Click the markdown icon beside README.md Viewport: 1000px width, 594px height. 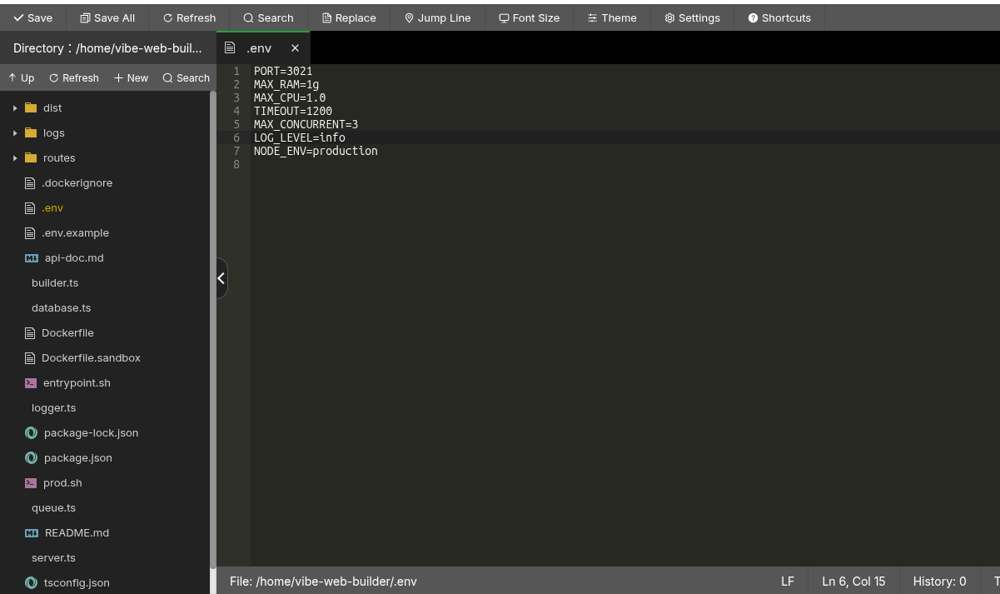click(x=32, y=533)
